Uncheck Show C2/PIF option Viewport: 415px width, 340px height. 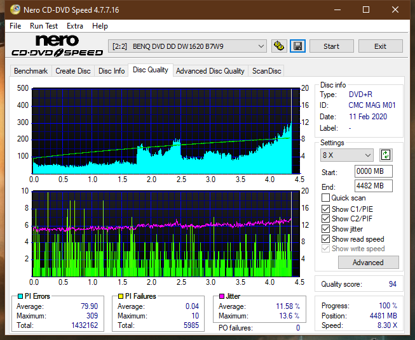point(325,219)
